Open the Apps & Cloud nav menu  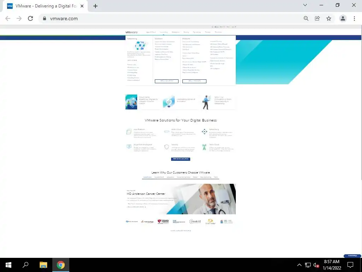pos(151,32)
